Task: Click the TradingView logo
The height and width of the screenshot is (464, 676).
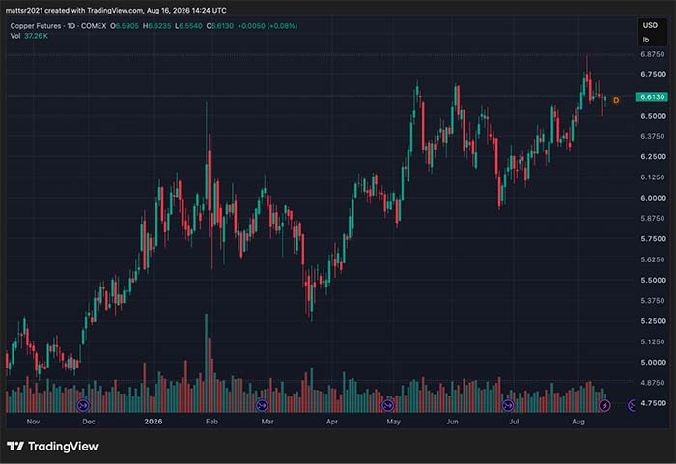Action: coord(52,447)
